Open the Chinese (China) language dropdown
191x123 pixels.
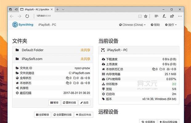[132, 25]
